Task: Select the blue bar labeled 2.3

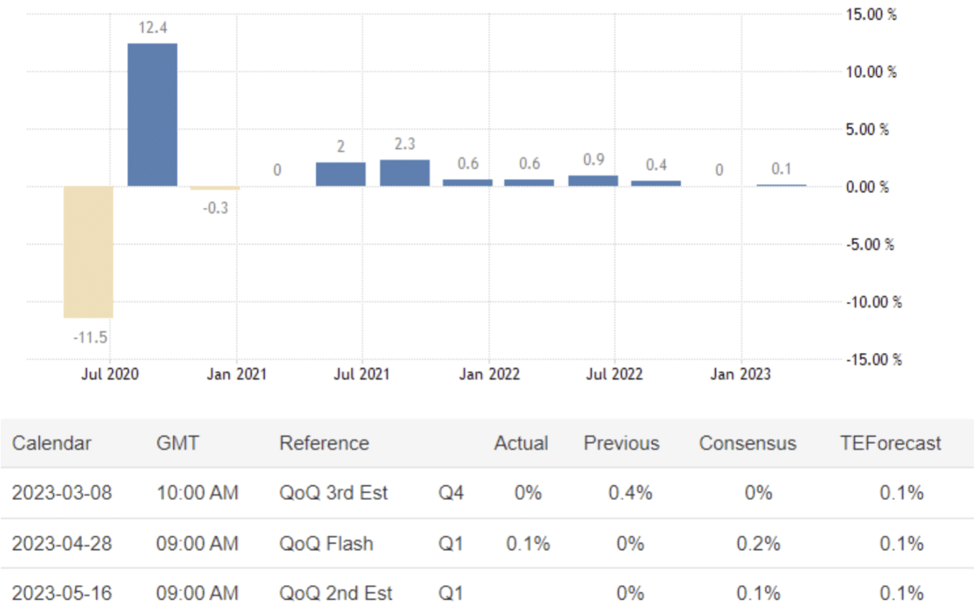Action: pyautogui.click(x=404, y=173)
